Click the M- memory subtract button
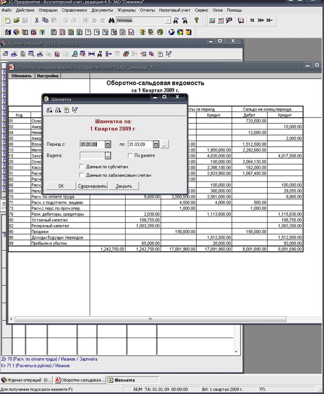The width and height of the screenshot is (324, 394). [x=269, y=20]
